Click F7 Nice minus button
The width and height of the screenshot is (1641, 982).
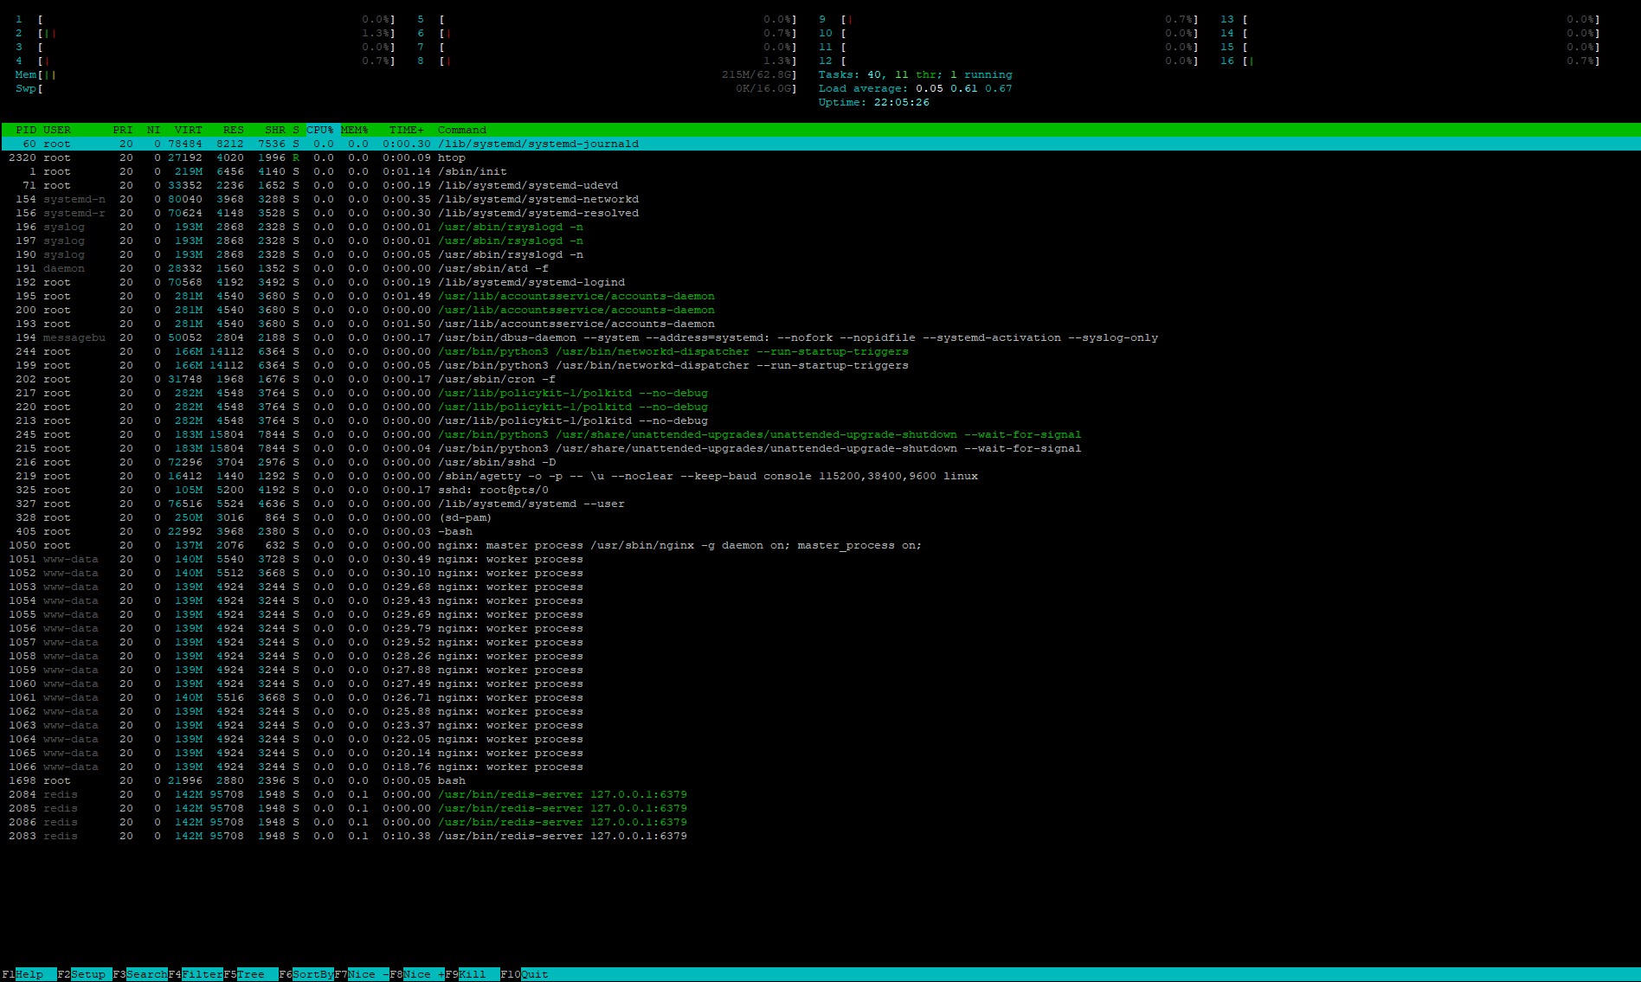click(x=361, y=974)
